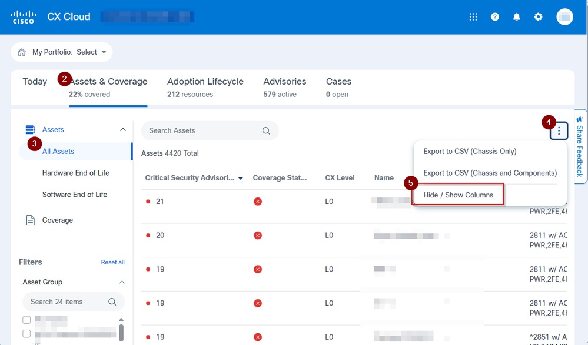Viewport: 588px width, 345px height.
Task: Sort by Critical Security Advisories arrow
Action: 241,178
